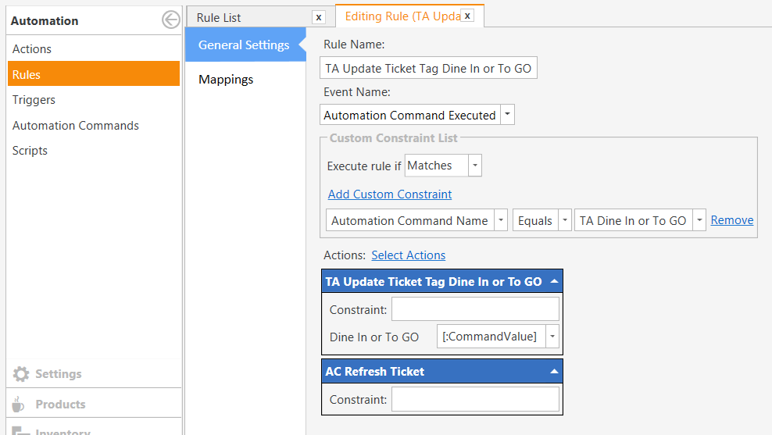772x435 pixels.
Task: Open Automation Commands in the sidebar
Action: tap(76, 126)
